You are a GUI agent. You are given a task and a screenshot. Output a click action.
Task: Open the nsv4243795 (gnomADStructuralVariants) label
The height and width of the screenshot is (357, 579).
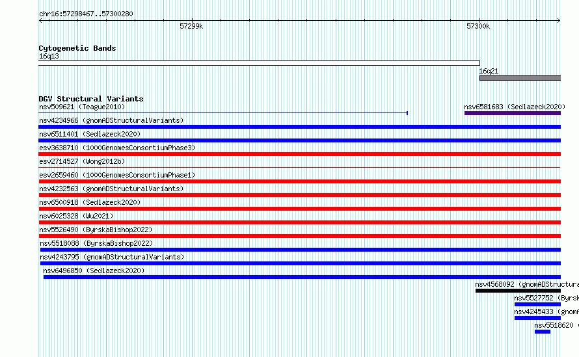[112, 257]
